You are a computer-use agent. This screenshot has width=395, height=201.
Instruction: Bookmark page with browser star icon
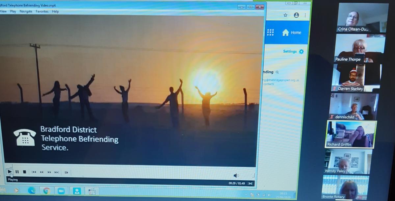click(x=285, y=15)
